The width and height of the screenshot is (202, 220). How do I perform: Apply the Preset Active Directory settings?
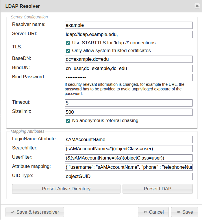point(66,189)
